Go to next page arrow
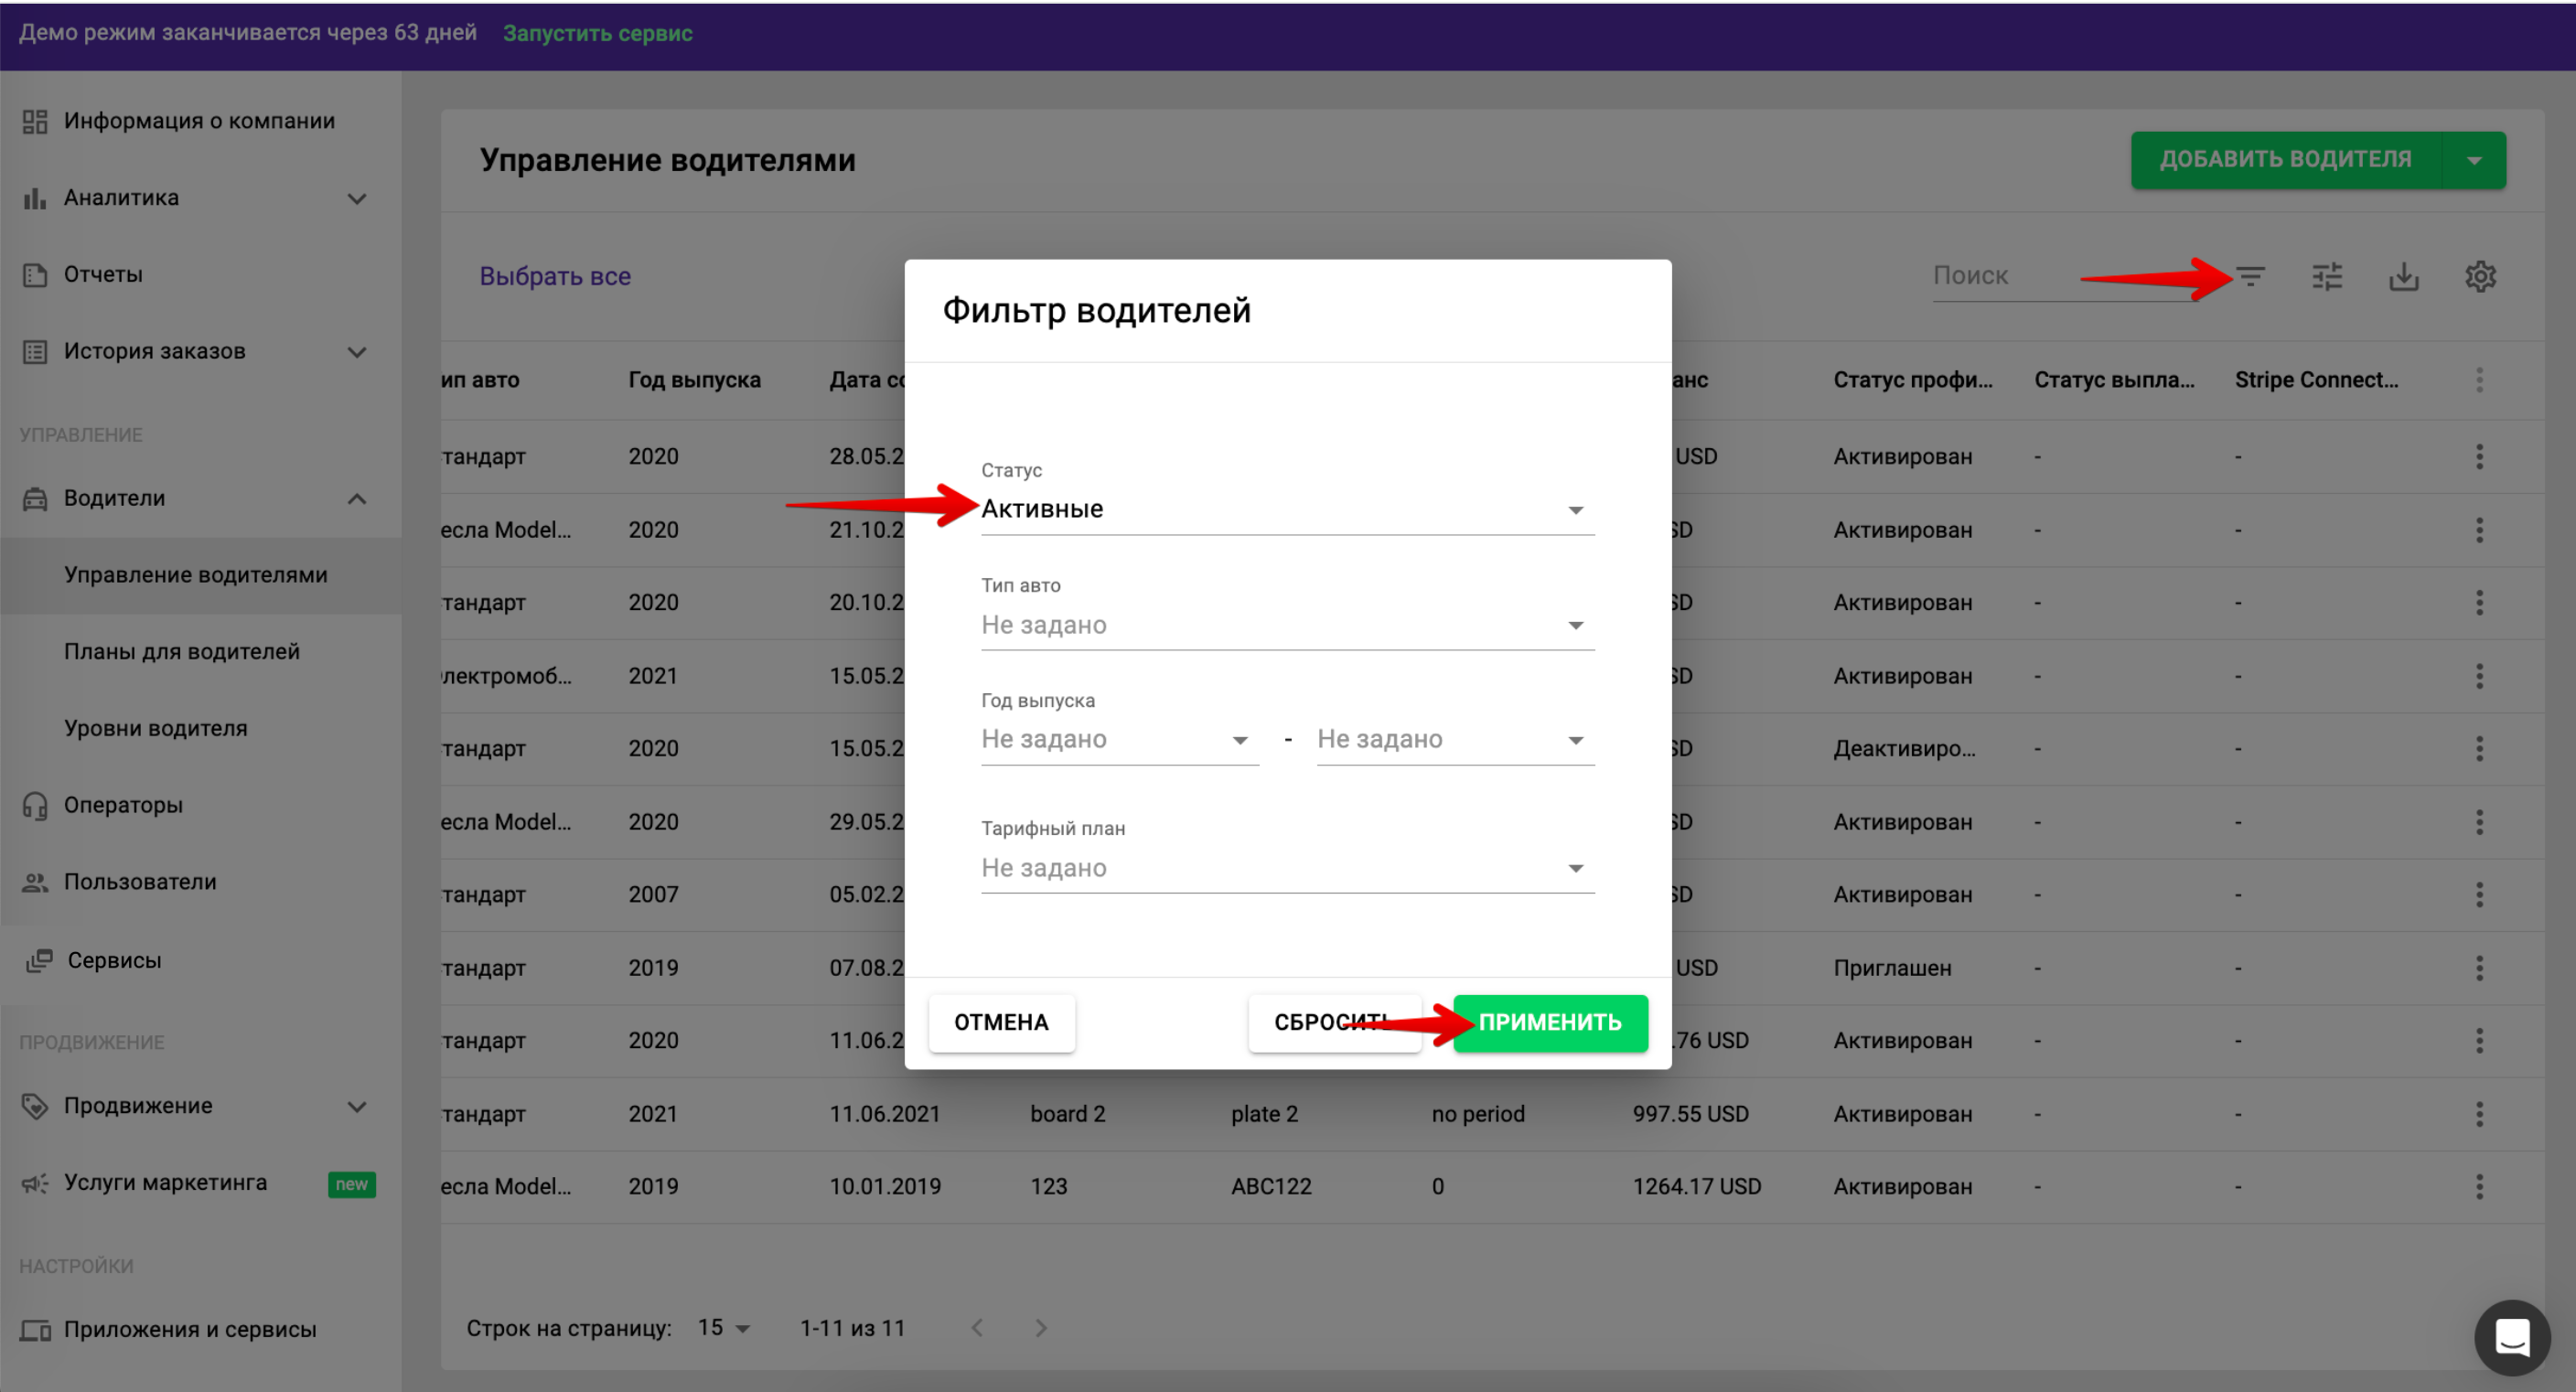 (x=1040, y=1327)
